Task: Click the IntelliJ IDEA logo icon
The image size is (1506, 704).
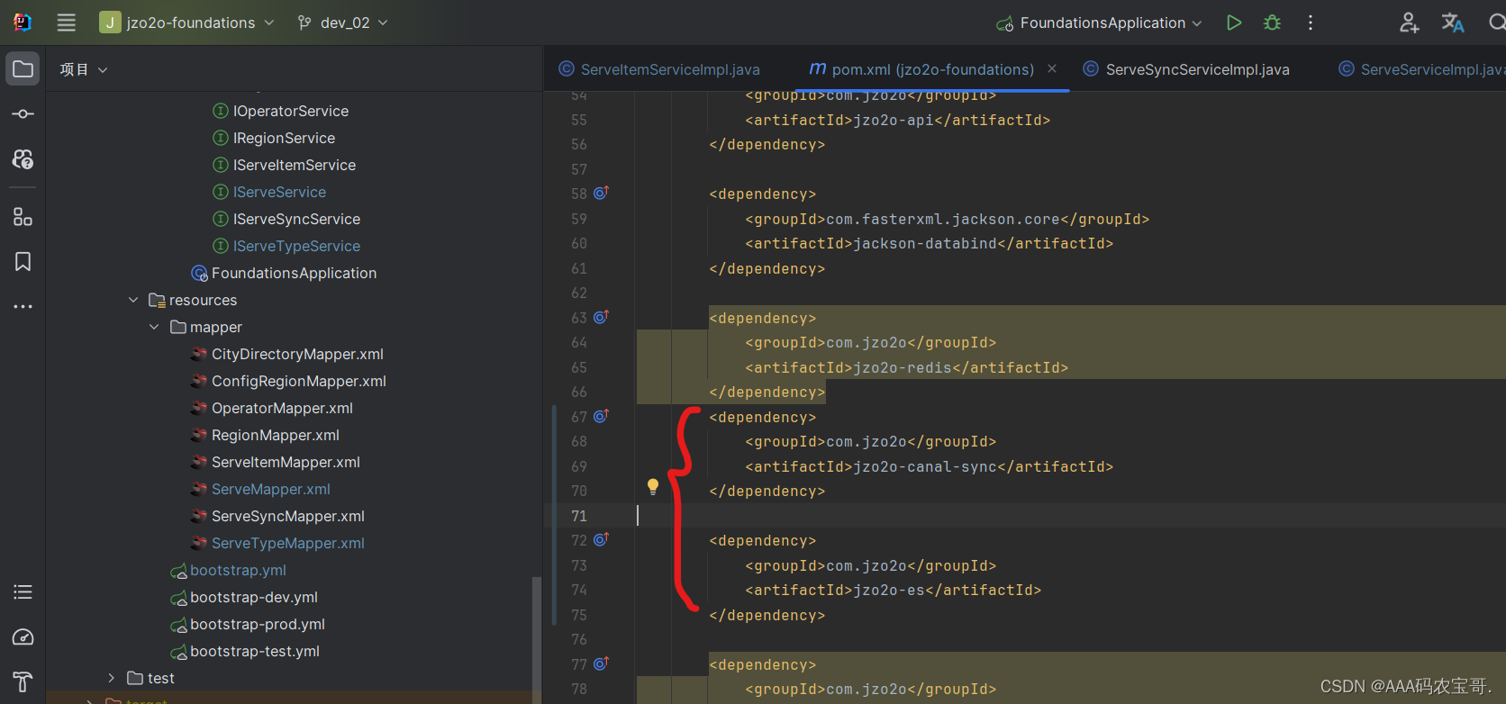Action: (x=23, y=23)
